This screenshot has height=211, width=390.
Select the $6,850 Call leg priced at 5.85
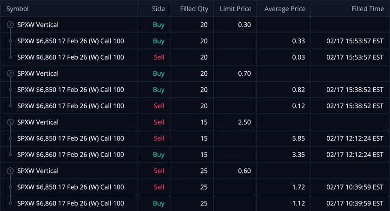[70, 138]
